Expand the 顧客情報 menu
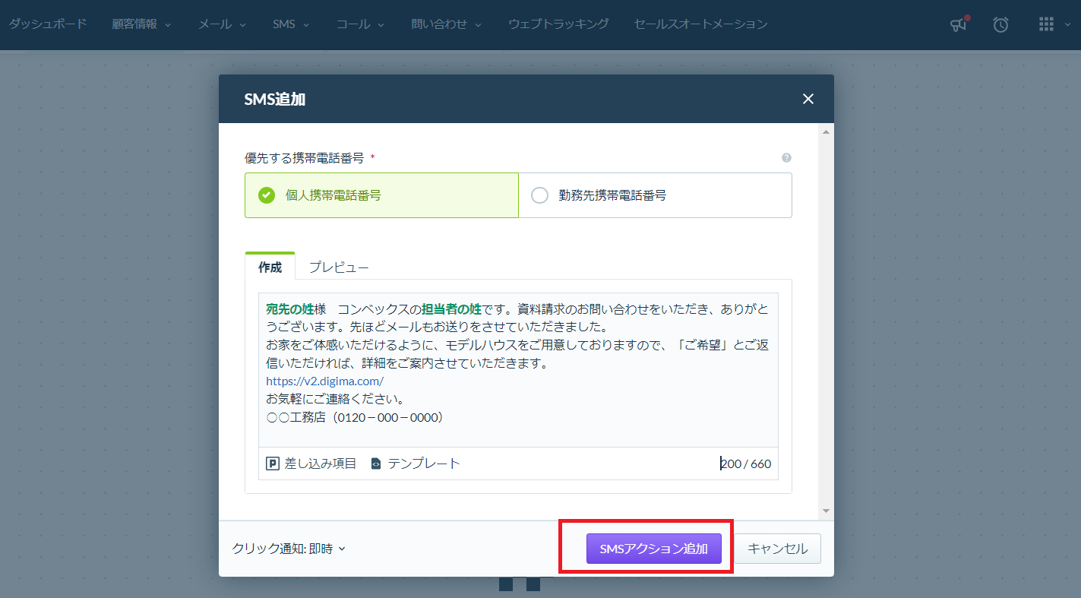This screenshot has height=598, width=1081. (x=141, y=24)
